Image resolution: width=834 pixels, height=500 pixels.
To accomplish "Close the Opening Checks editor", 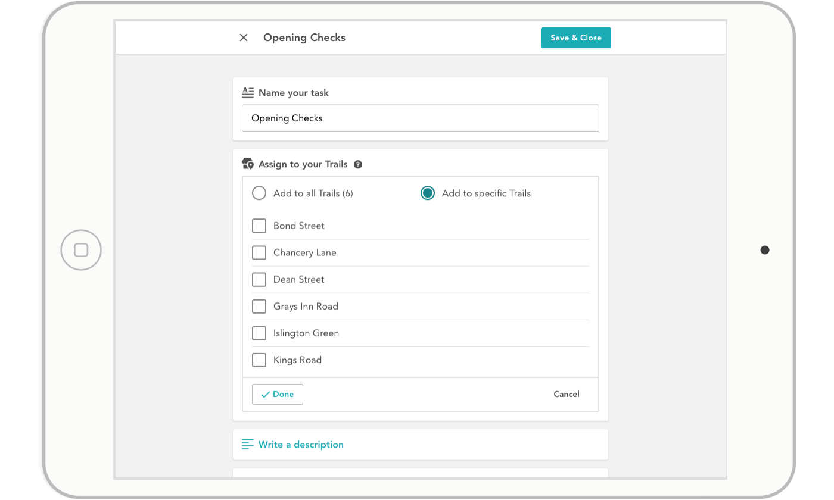I will (244, 37).
